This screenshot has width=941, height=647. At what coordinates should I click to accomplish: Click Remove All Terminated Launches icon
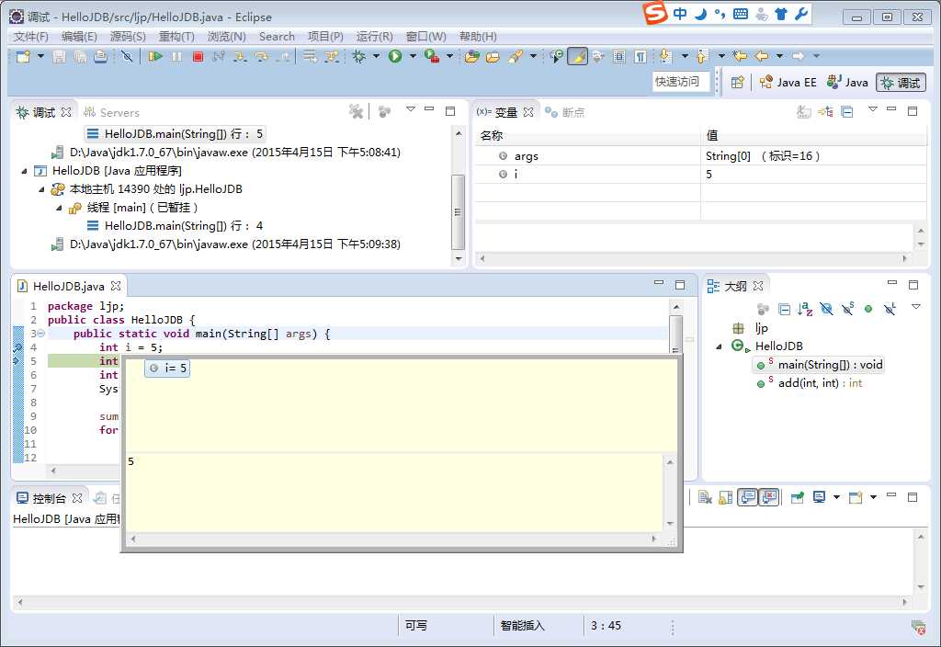pos(356,111)
